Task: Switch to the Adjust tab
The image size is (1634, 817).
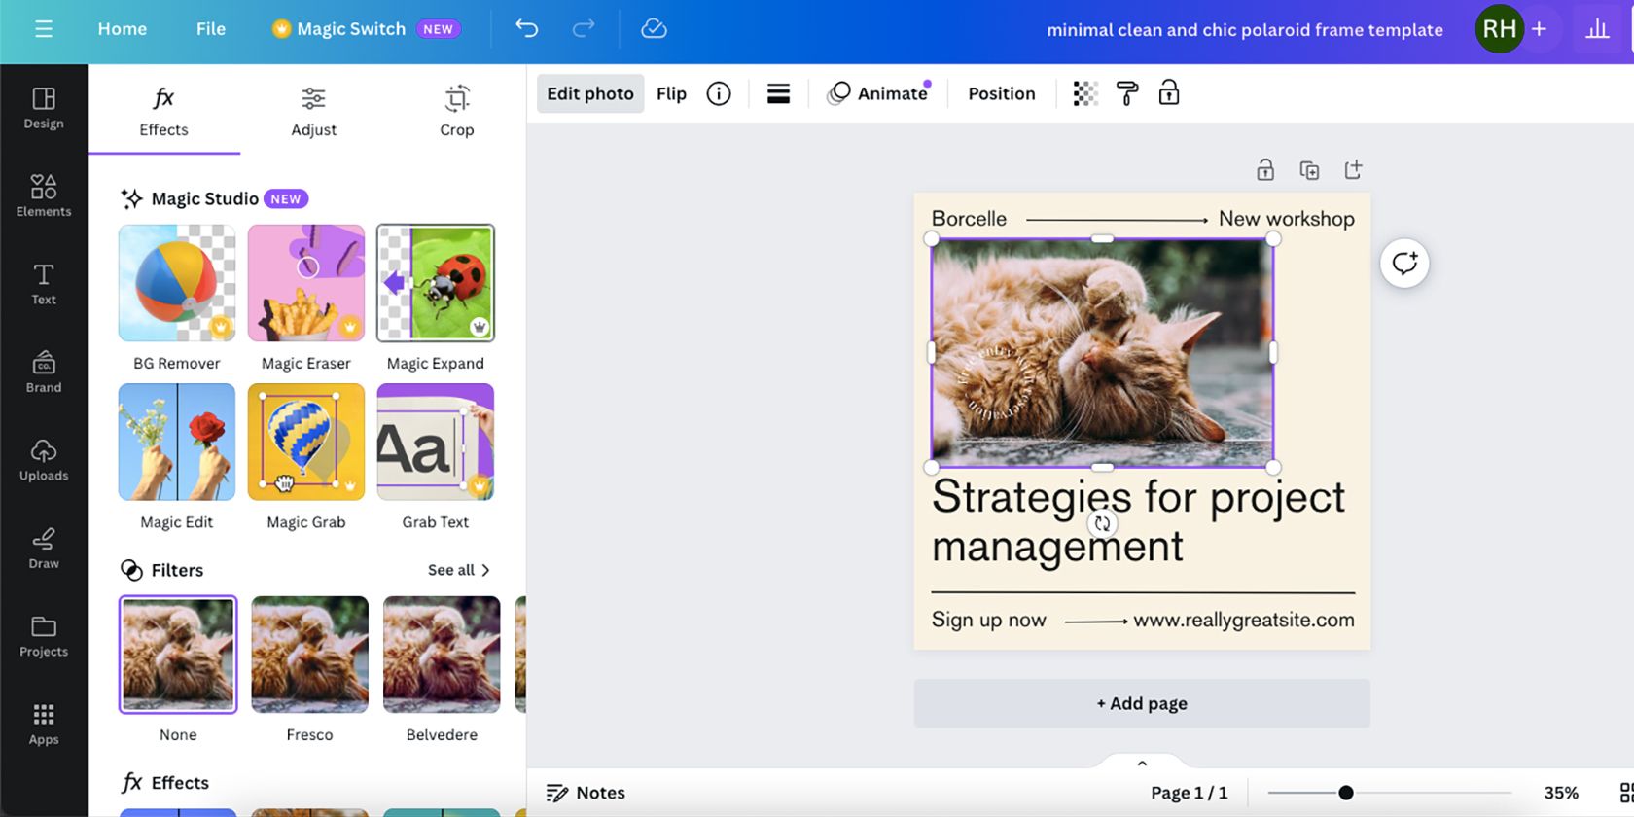Action: [x=313, y=111]
